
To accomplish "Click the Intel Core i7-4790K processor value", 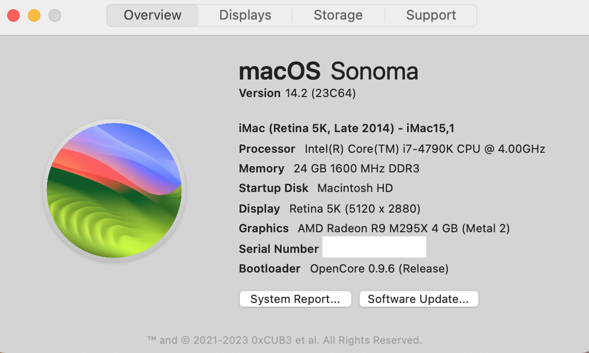I will coord(425,149).
